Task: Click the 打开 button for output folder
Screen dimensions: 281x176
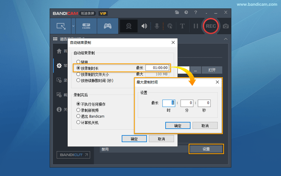Action: (212, 70)
